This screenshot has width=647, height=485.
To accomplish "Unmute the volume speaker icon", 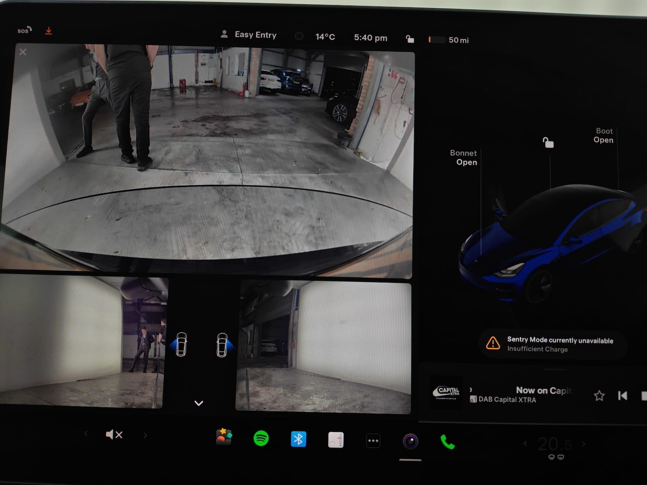I will point(114,435).
